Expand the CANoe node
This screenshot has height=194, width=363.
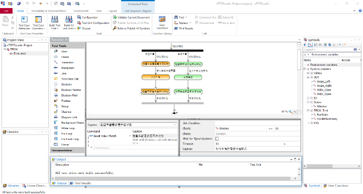pos(308,73)
